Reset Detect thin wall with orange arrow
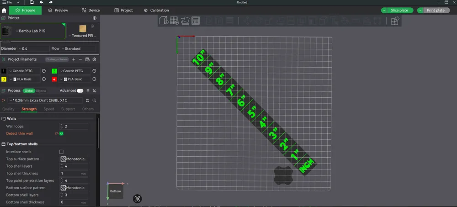This screenshot has height=207, width=457. click(57, 133)
